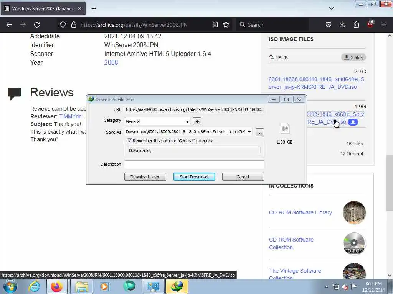This screenshot has width=393, height=294.
Task: Open the amd64fre Server ISO link
Action: (316, 83)
